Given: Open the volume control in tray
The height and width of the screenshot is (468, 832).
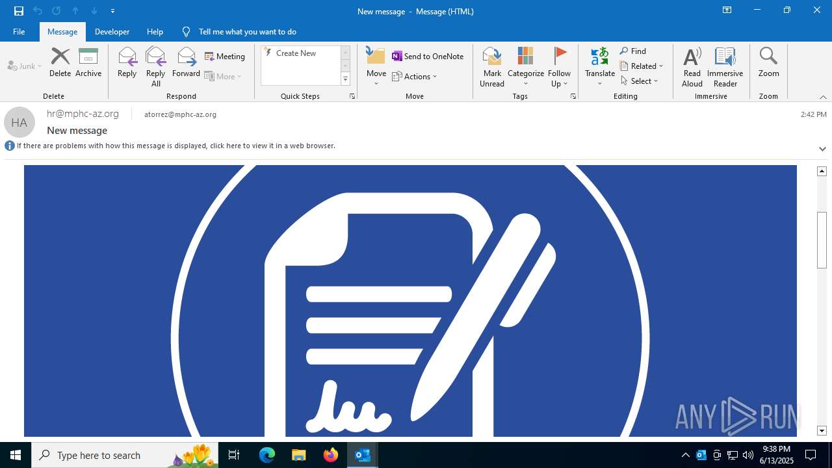Looking at the screenshot, I should (x=748, y=455).
